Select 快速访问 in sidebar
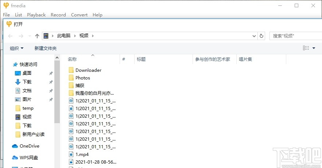Viewport: 322px width, 168px height. coord(28,65)
